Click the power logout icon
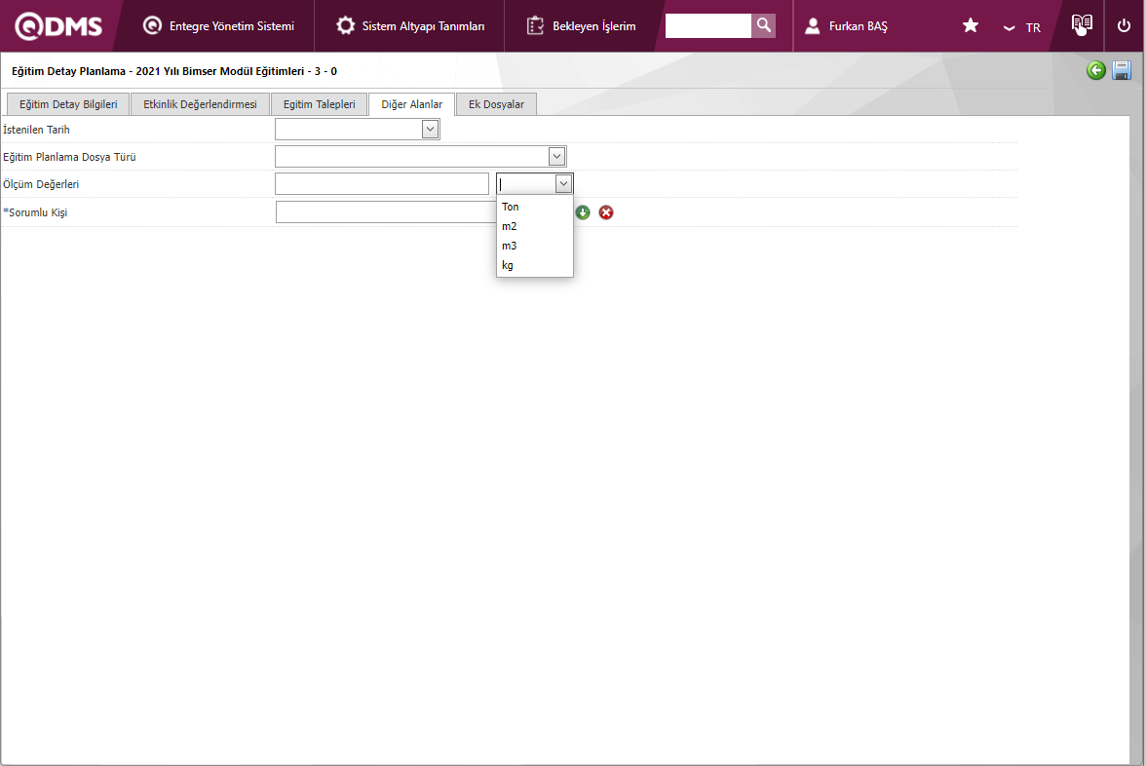The height and width of the screenshot is (766, 1146). tap(1125, 25)
